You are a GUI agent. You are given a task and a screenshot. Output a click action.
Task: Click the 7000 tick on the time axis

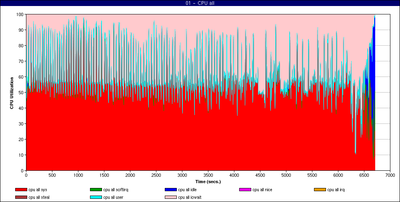click(390, 176)
